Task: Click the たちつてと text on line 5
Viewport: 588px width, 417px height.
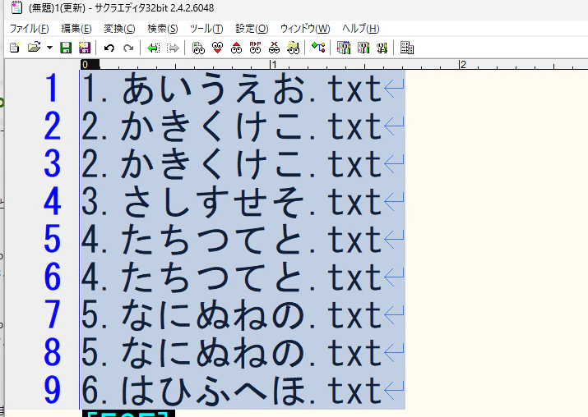Action: pyautogui.click(x=212, y=240)
